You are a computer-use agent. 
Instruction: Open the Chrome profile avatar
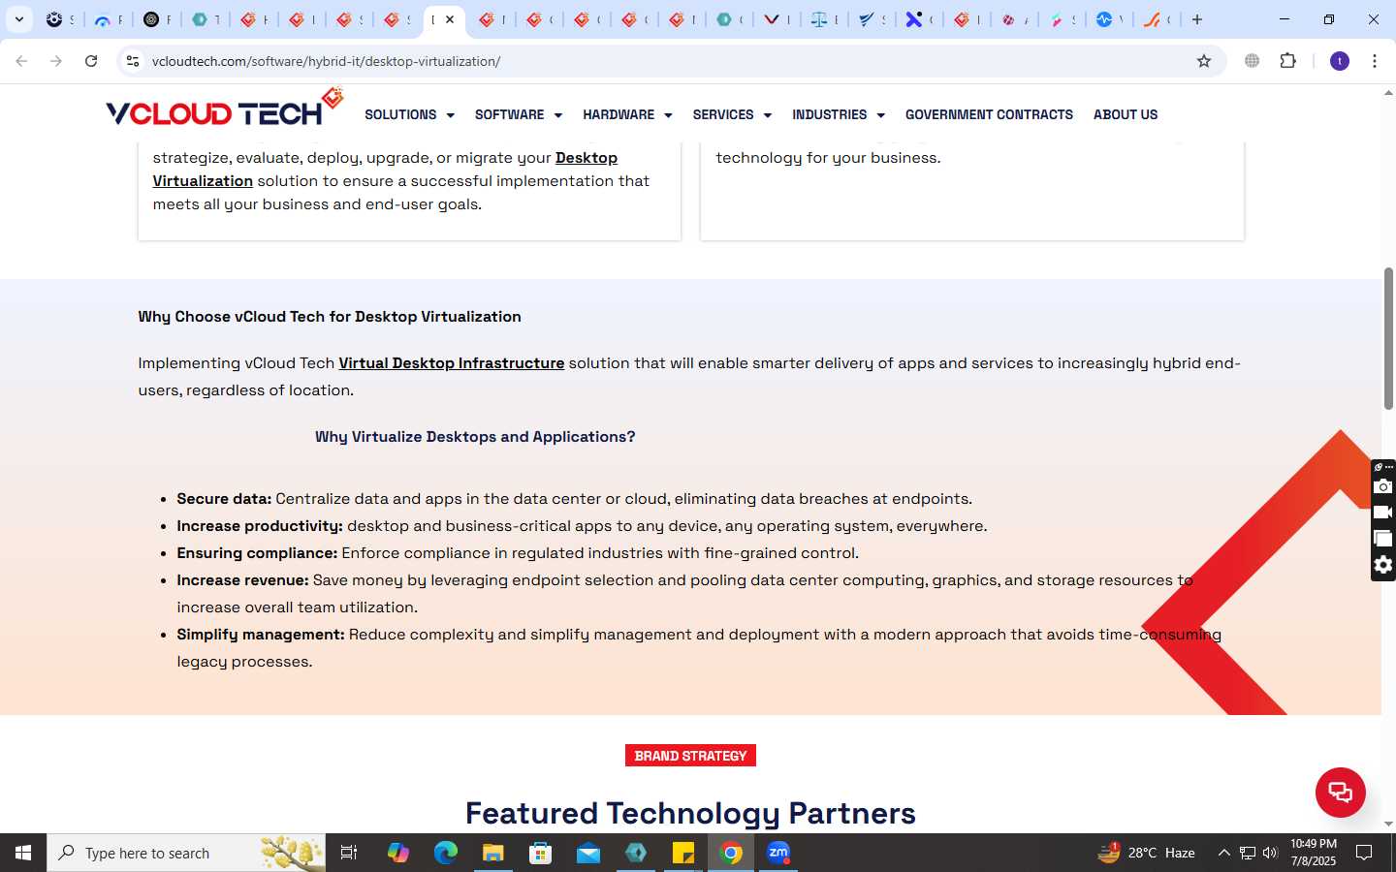click(x=1340, y=61)
